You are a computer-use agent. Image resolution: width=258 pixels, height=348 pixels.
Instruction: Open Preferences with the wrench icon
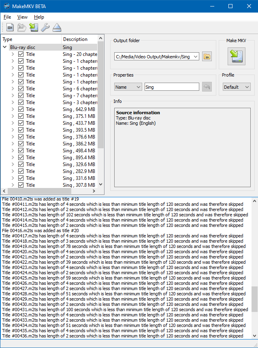click(x=45, y=28)
